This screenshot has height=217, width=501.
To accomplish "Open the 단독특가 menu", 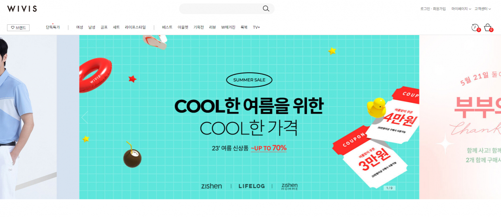I will point(53,27).
